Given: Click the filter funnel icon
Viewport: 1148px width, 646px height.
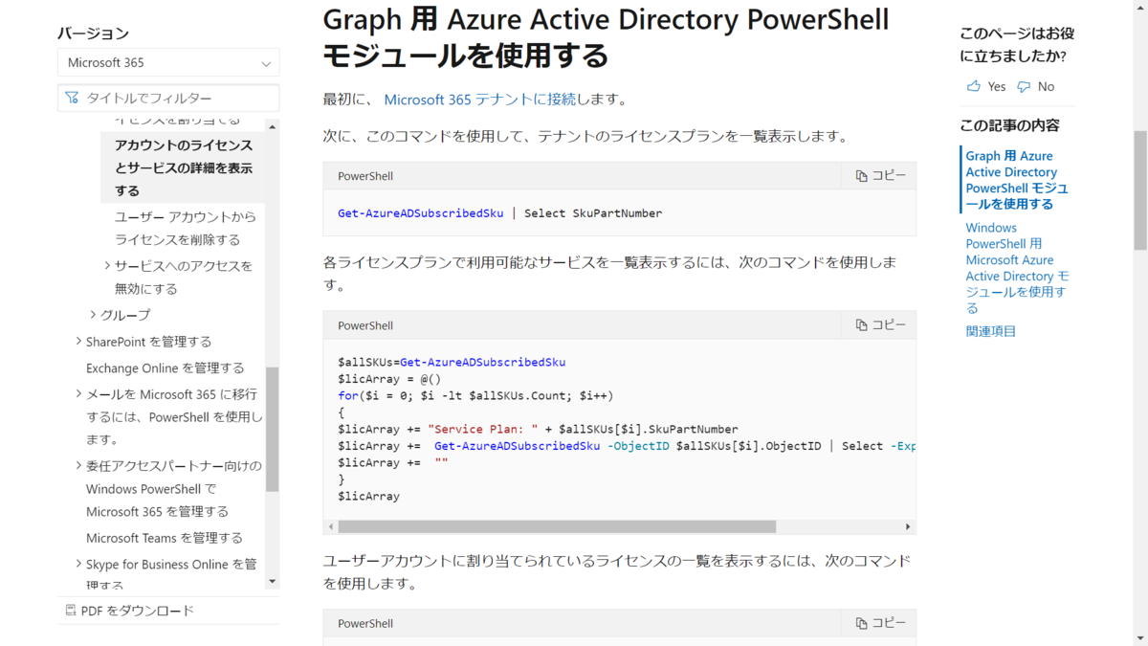Looking at the screenshot, I should coord(72,98).
